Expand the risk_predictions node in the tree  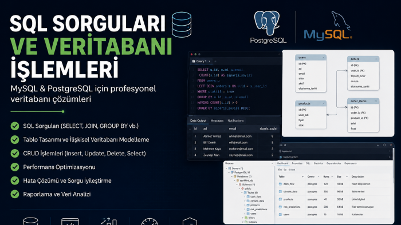tap(245, 210)
